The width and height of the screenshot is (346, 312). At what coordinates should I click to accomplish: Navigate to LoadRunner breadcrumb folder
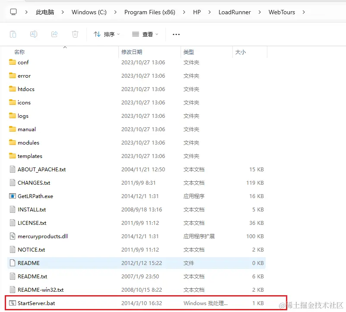click(235, 12)
